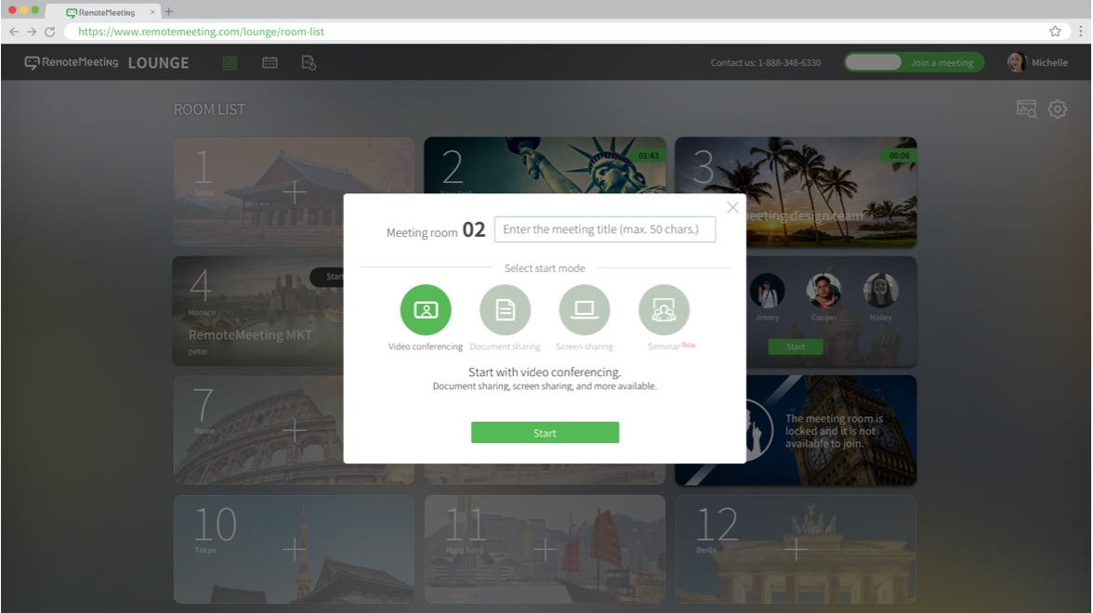Focus the access code field beside Join a meeting

pos(874,63)
